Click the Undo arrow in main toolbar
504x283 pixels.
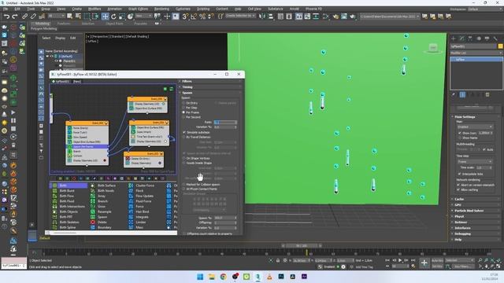pos(6,16)
